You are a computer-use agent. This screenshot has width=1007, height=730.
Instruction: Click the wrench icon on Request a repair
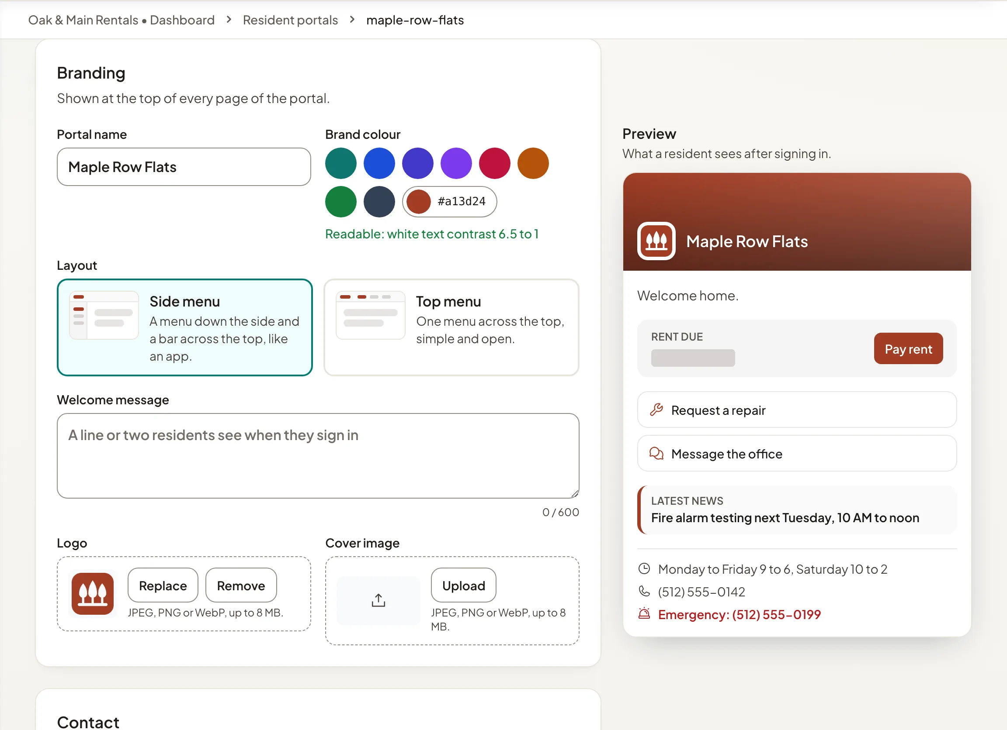(656, 410)
